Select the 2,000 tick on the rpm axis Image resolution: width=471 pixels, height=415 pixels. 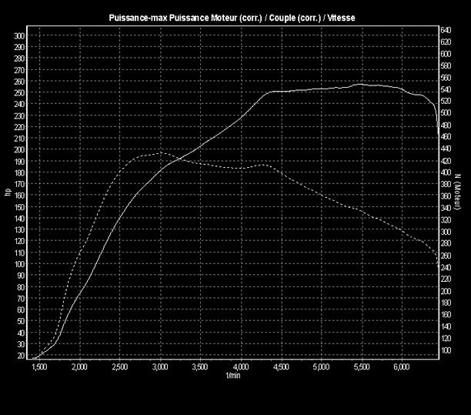pos(80,367)
